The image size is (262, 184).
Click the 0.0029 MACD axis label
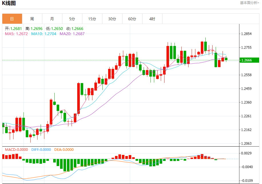coord(246,153)
